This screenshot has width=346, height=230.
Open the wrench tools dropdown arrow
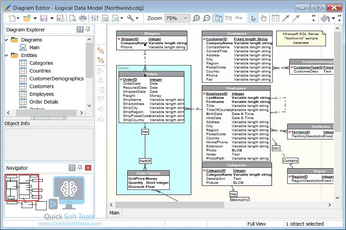[137, 18]
